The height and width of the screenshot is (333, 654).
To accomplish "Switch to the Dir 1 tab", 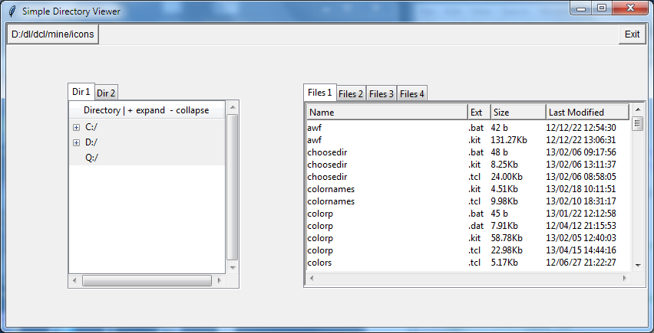I will pyautogui.click(x=81, y=91).
